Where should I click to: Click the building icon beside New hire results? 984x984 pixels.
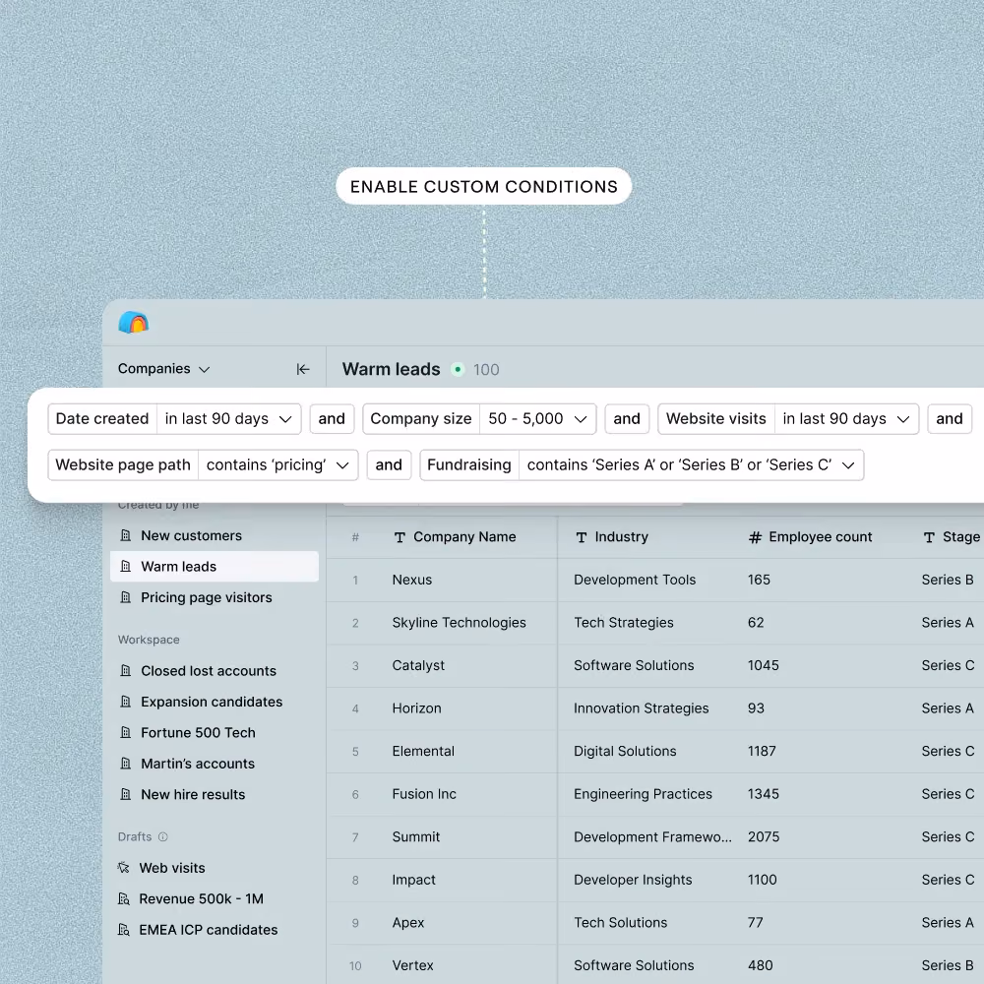tap(126, 794)
